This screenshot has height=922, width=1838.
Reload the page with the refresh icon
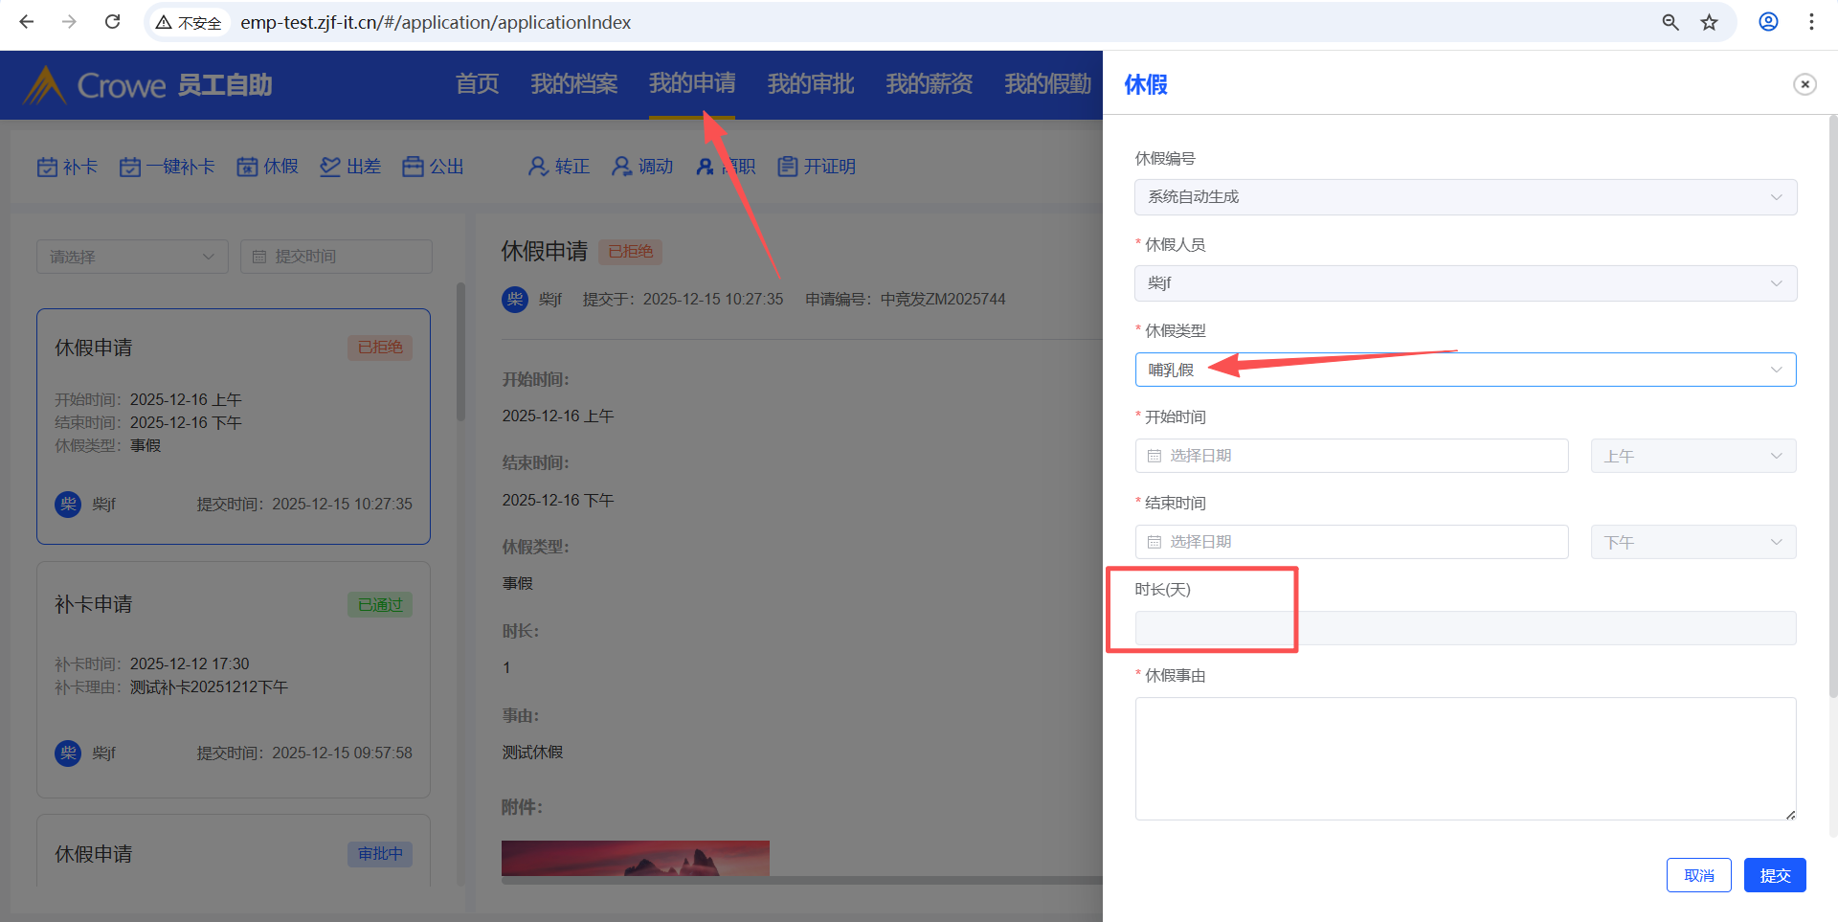coord(112,22)
